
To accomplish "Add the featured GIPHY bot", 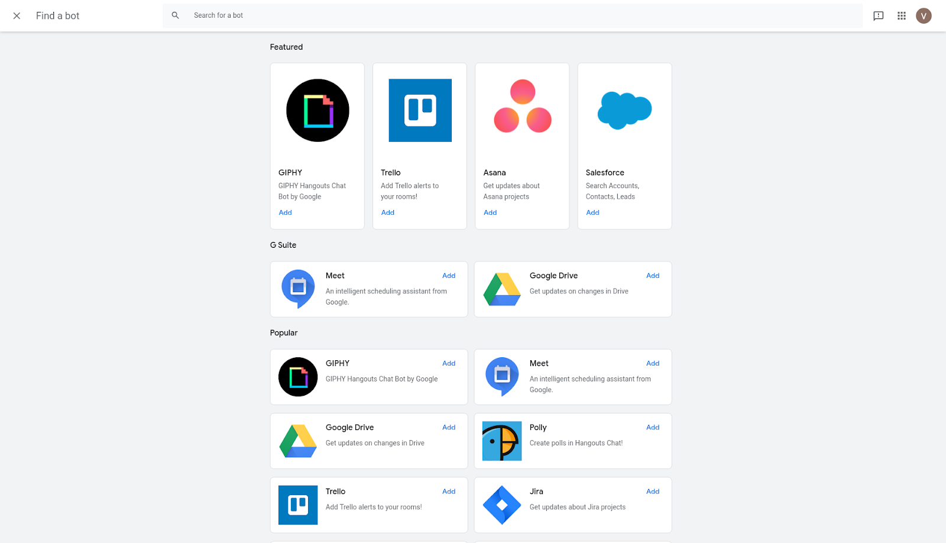I will (x=285, y=212).
